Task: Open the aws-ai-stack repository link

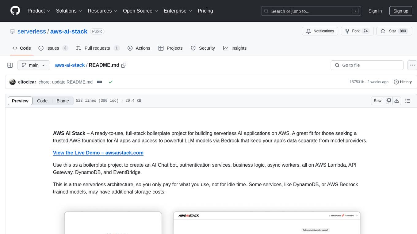Action: click(69, 31)
